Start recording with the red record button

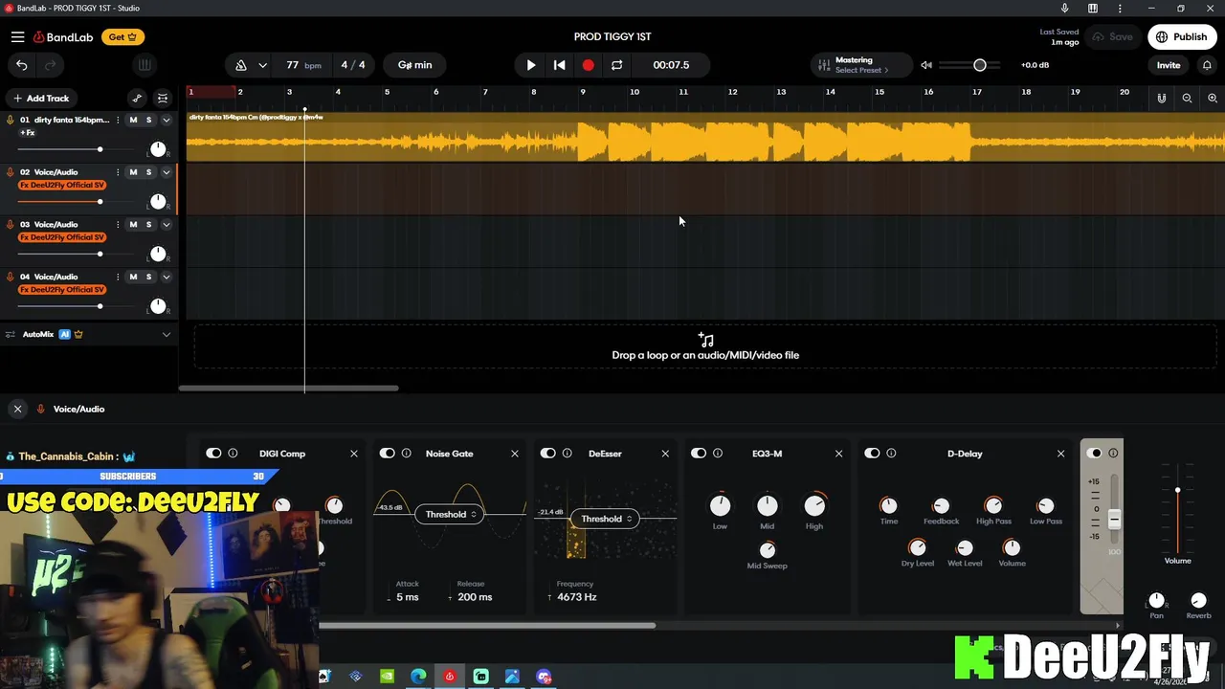point(588,65)
